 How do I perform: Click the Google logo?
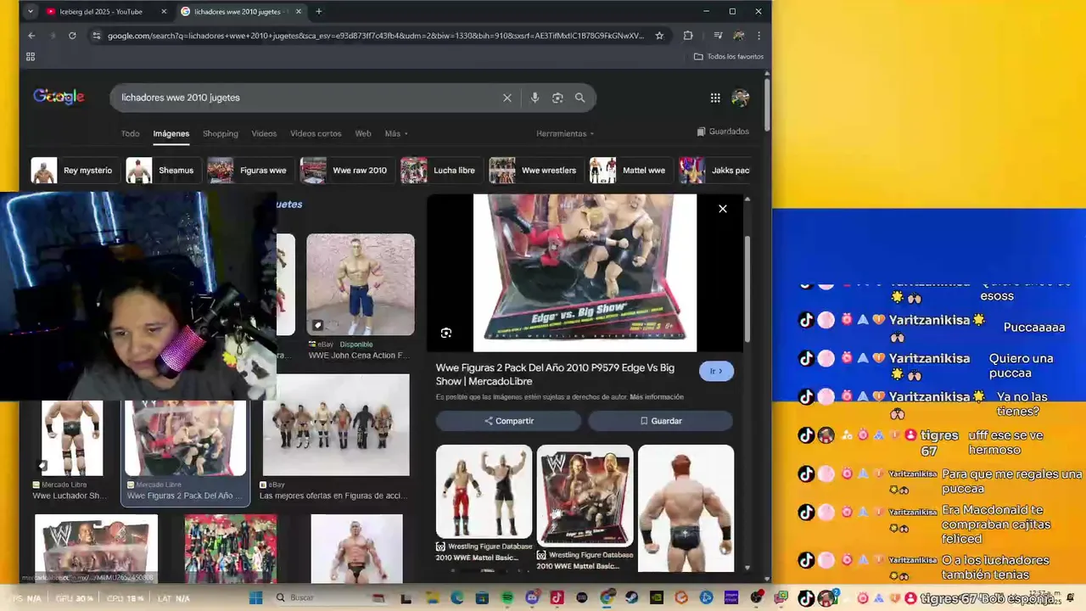pyautogui.click(x=59, y=97)
